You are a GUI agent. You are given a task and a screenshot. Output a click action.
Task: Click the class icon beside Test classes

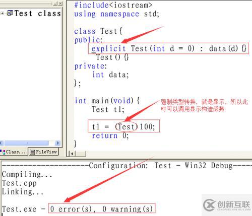pyautogui.click(x=10, y=13)
